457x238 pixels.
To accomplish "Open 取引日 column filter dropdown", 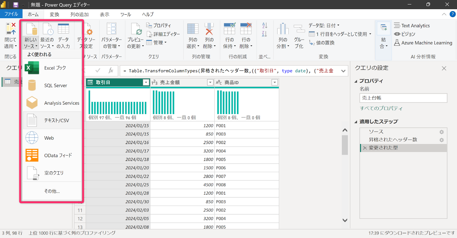I will [146, 83].
